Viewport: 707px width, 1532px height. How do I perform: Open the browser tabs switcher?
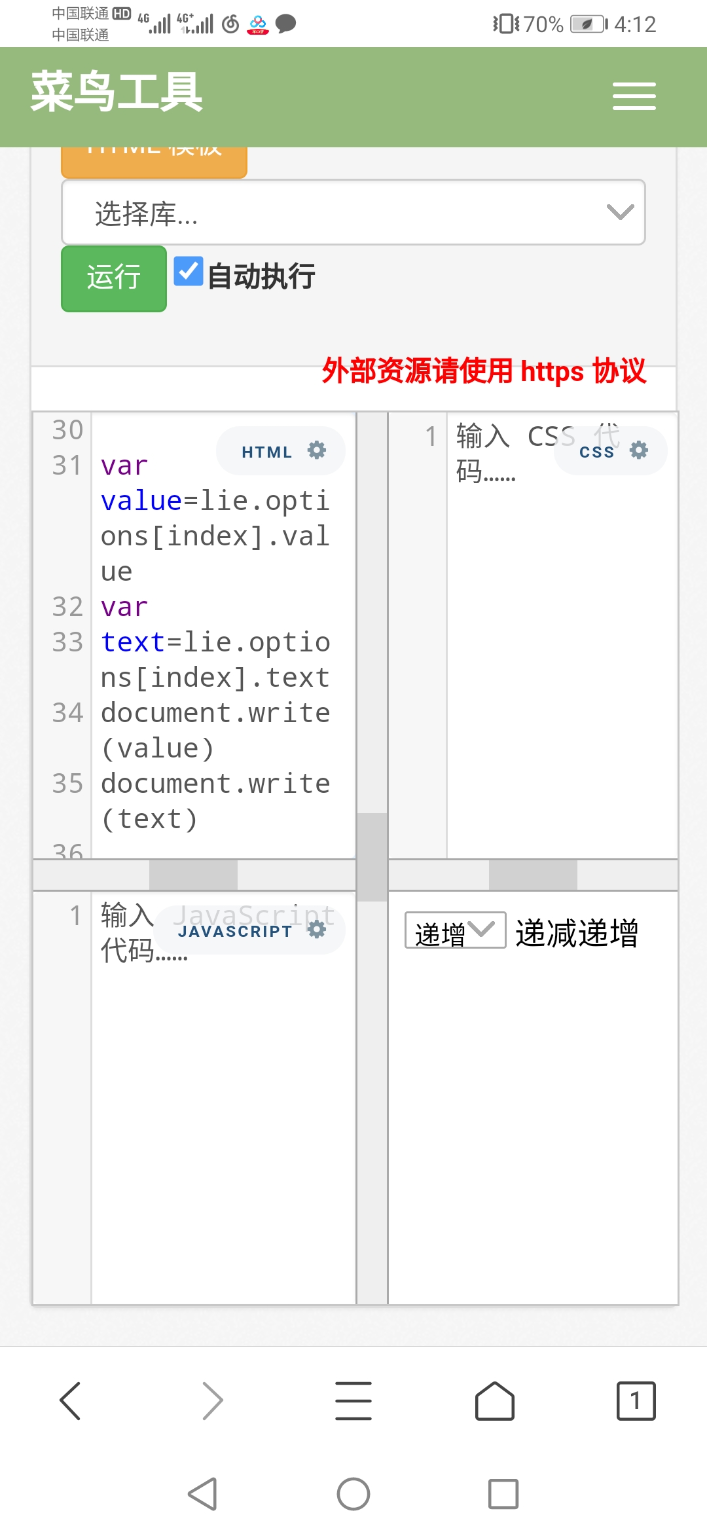[636, 1401]
